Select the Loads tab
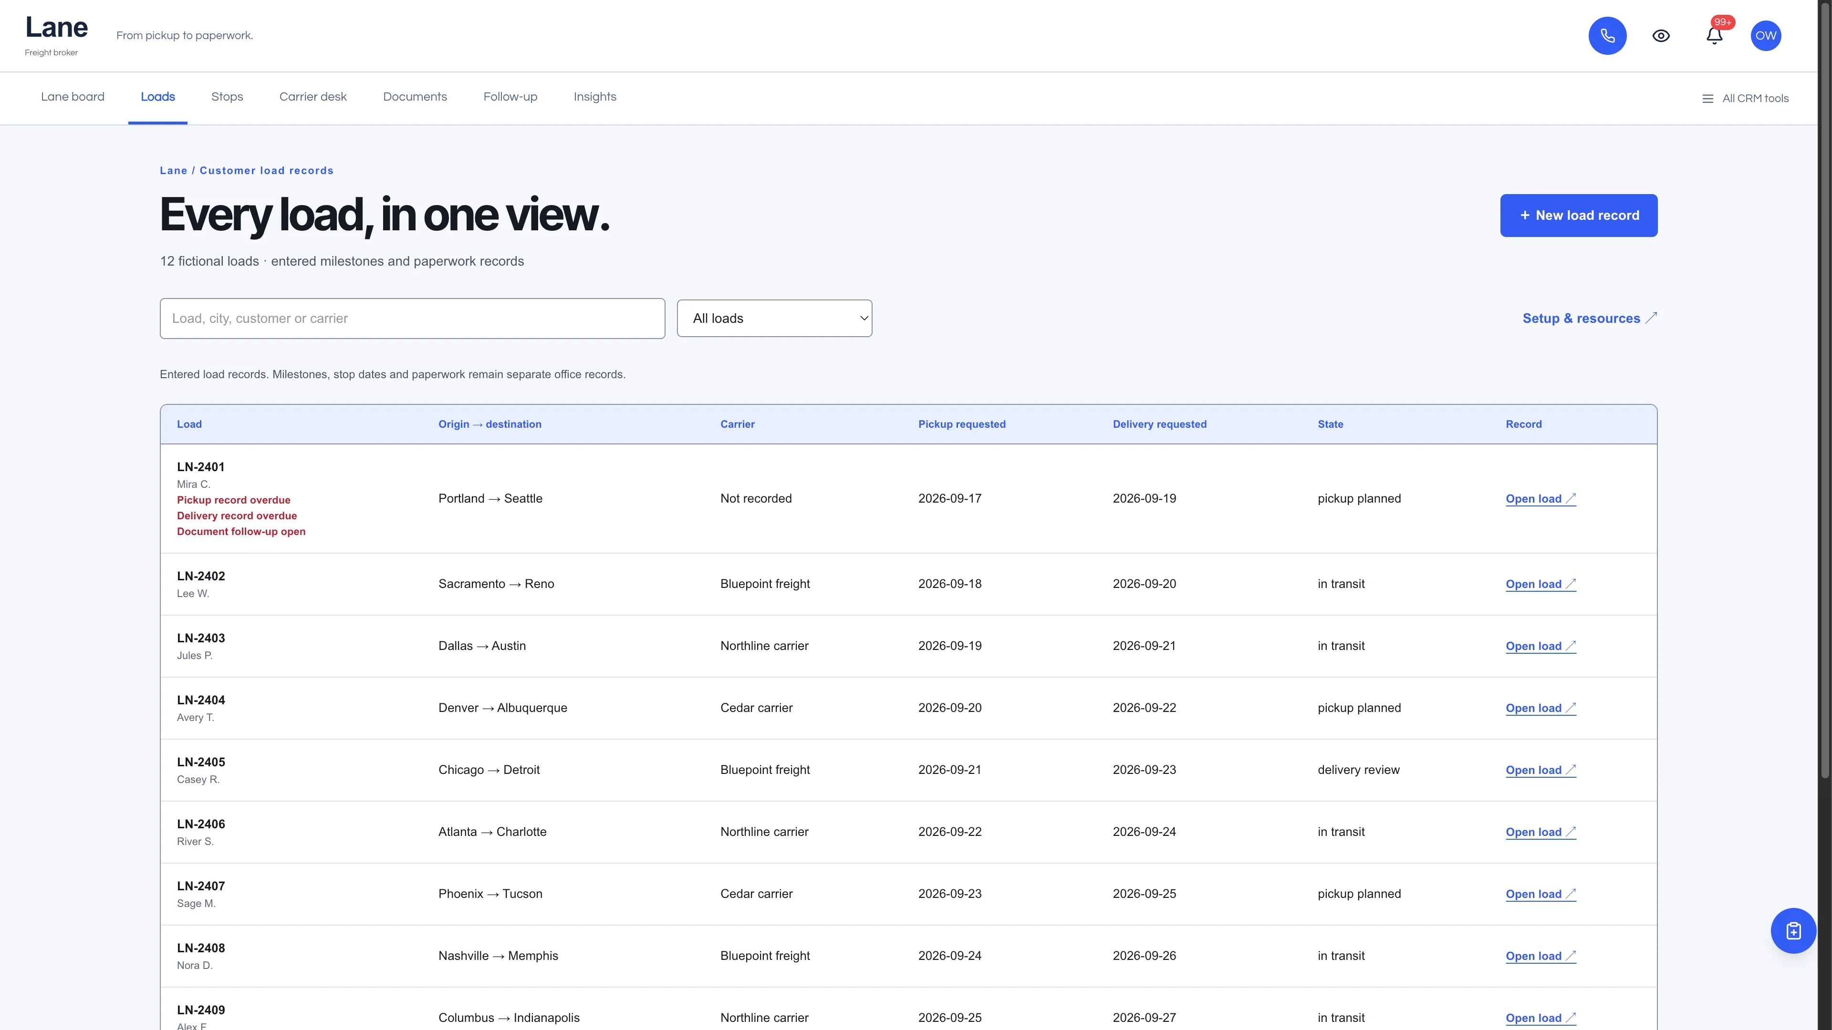The height and width of the screenshot is (1030, 1832). [158, 97]
